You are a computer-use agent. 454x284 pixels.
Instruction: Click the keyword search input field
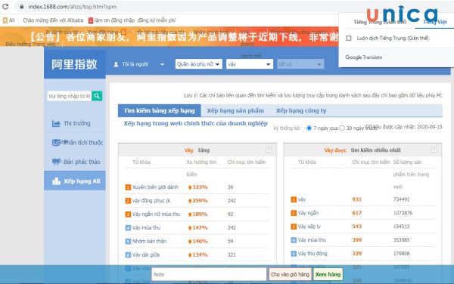pyautogui.click(x=70, y=96)
